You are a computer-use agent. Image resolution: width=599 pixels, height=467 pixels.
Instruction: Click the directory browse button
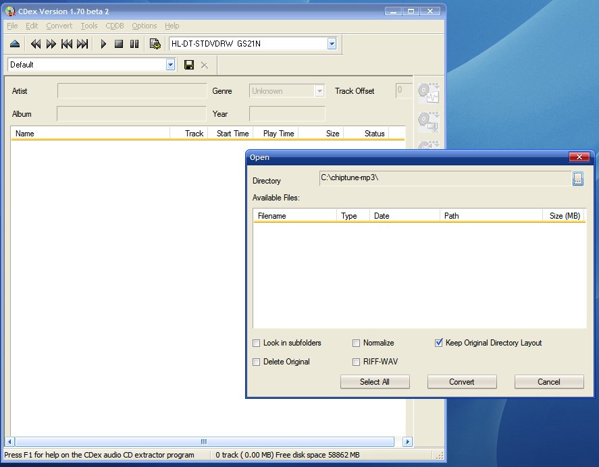tap(578, 179)
